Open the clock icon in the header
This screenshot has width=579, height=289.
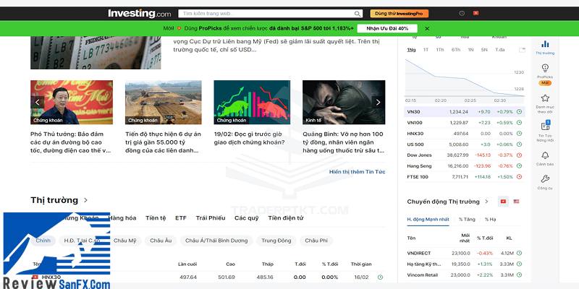tap(462, 13)
